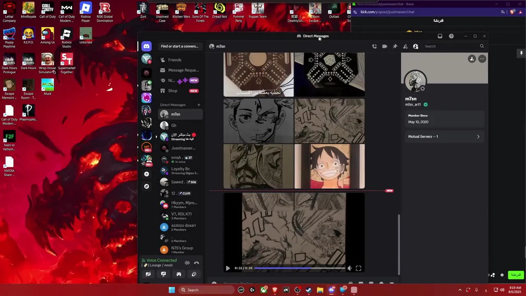Open the Muck desktop shortcut
The image size is (526, 296).
click(x=47, y=87)
